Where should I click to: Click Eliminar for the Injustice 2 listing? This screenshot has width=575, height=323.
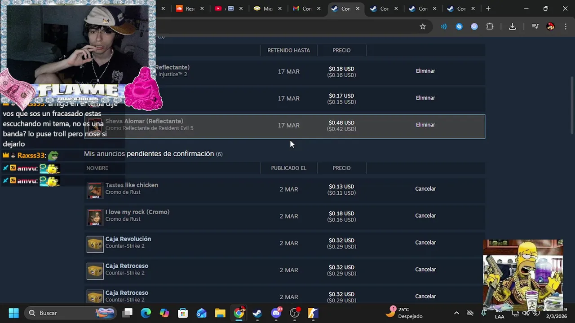click(425, 71)
